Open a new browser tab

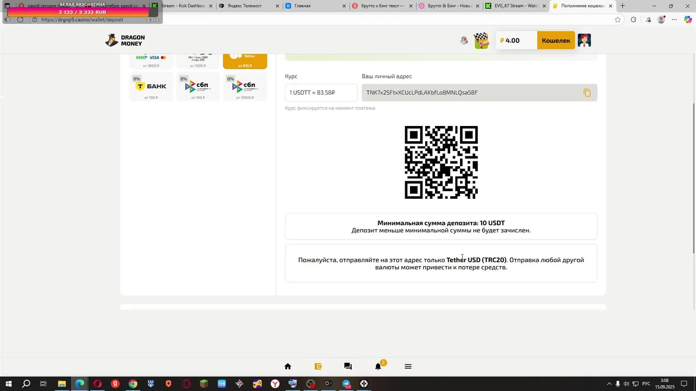point(623,6)
